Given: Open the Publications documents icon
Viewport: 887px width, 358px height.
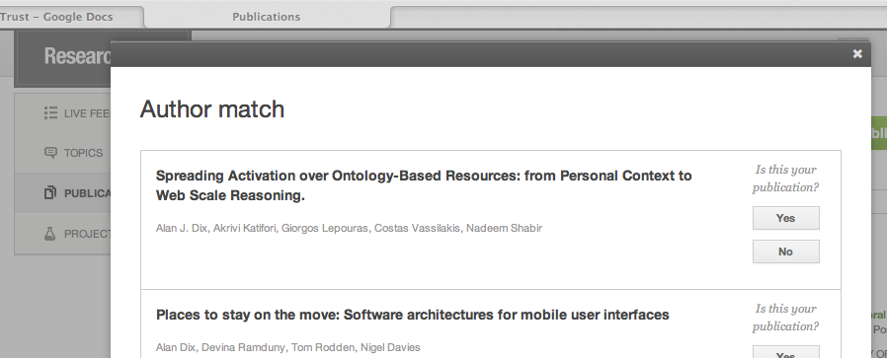Looking at the screenshot, I should [x=50, y=192].
